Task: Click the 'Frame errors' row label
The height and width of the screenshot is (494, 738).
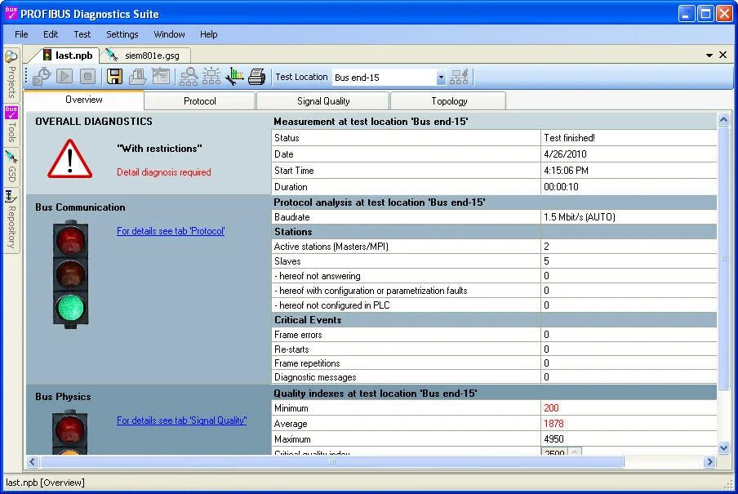Action: 298,335
